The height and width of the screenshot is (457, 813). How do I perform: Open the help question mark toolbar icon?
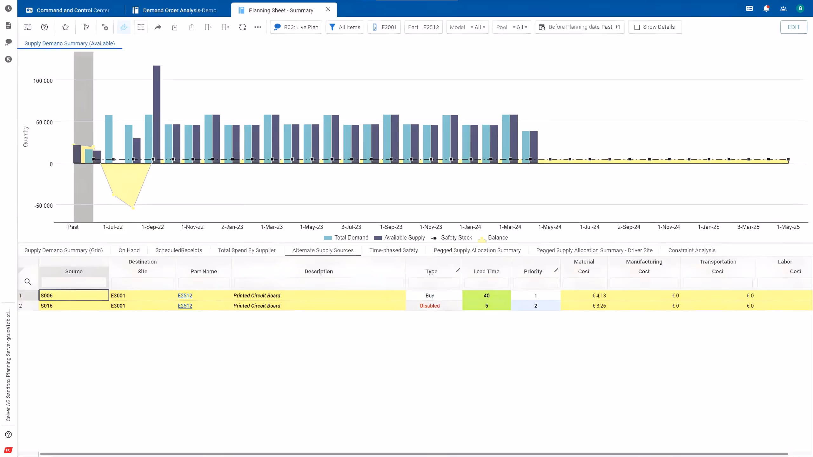point(44,27)
